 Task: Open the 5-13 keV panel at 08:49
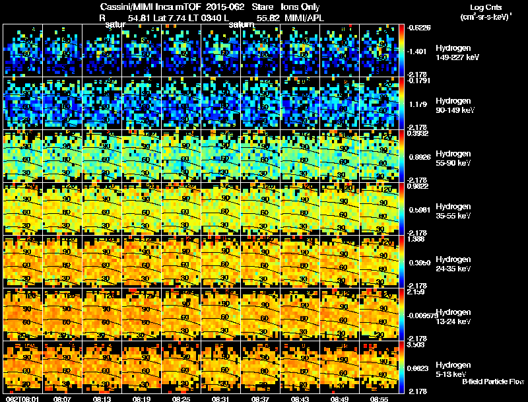340,368
